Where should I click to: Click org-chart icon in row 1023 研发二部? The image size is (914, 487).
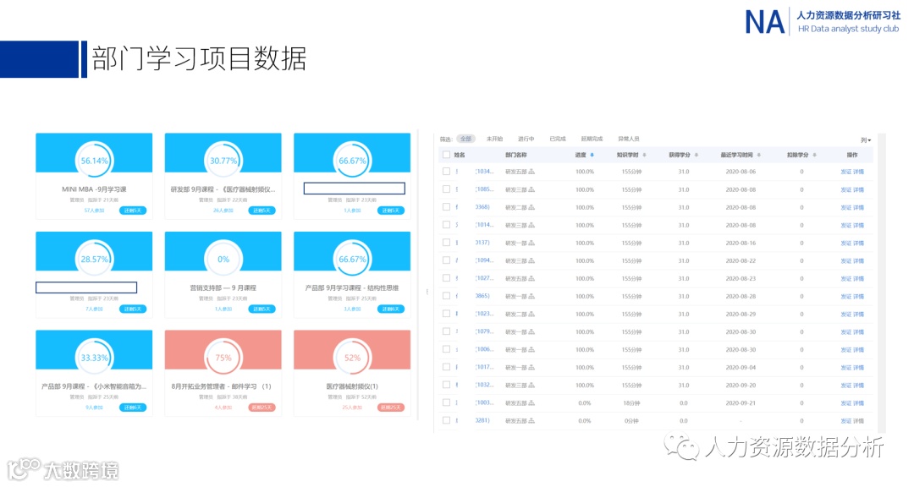pyautogui.click(x=531, y=314)
